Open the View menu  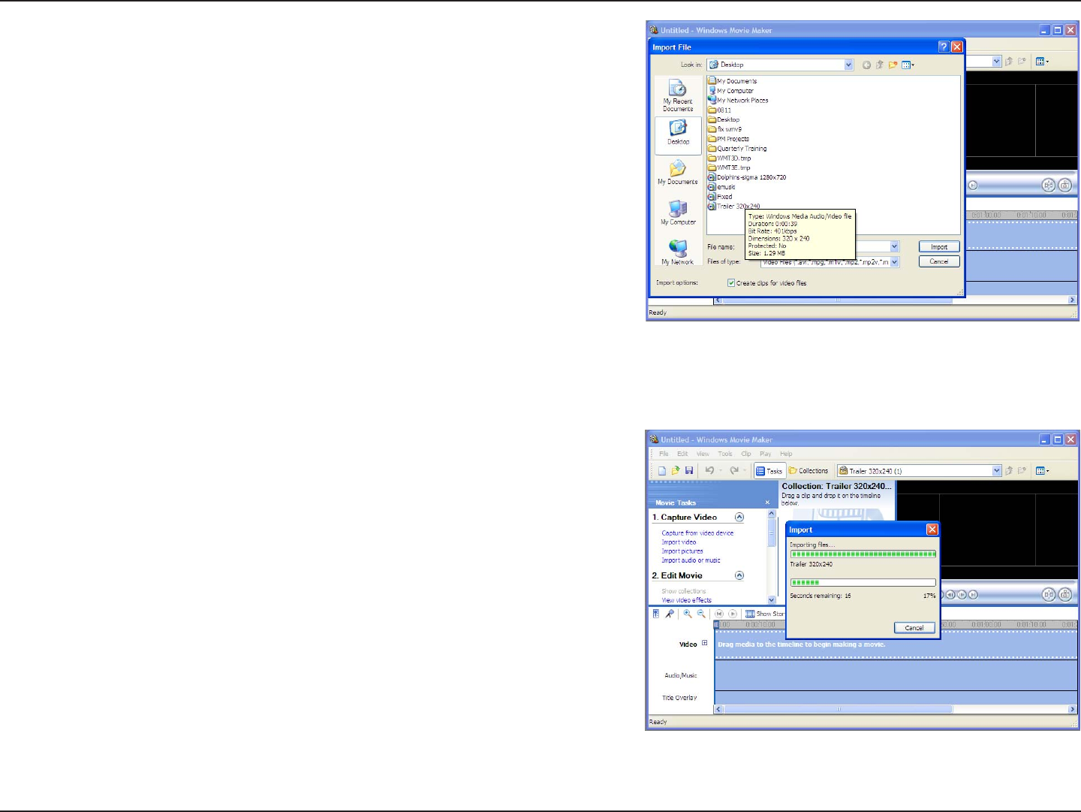703,454
